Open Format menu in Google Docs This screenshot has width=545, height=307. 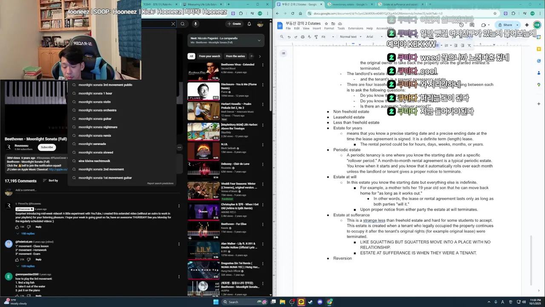tap(329, 29)
